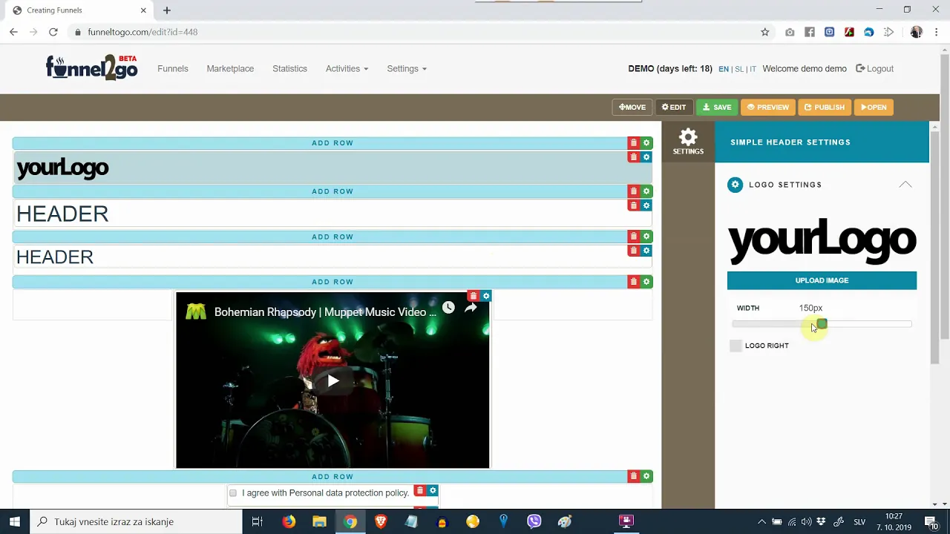Click Watch later clock icon on video
Image resolution: width=950 pixels, height=534 pixels.
(448, 307)
